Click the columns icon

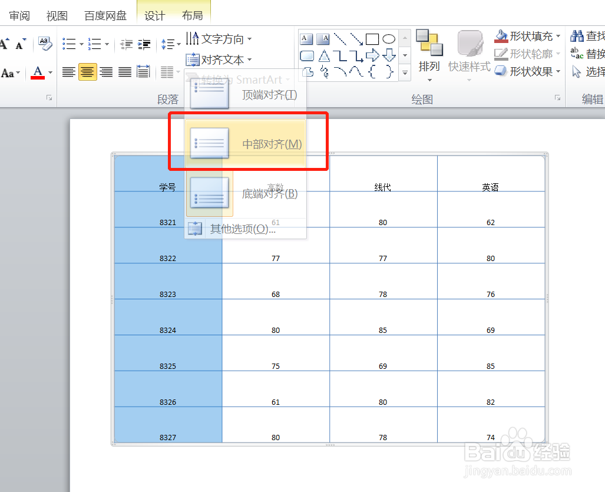tap(167, 72)
